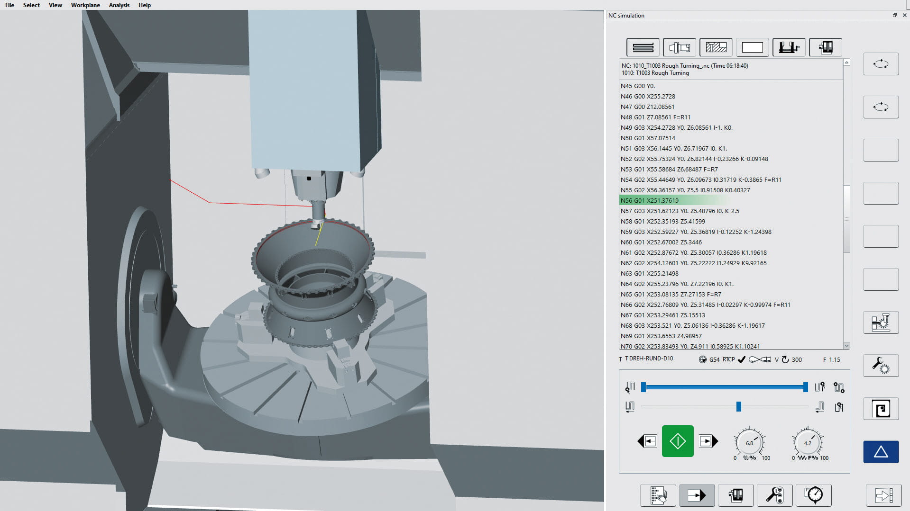The image size is (910, 511).
Task: Step simulation forward one block
Action: pos(708,441)
